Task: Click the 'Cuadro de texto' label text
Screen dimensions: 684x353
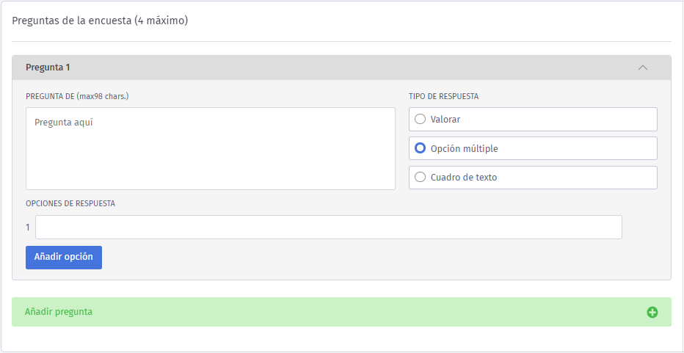Action: [464, 178]
